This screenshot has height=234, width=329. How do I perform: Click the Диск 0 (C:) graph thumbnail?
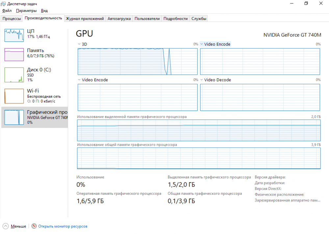coord(14,75)
